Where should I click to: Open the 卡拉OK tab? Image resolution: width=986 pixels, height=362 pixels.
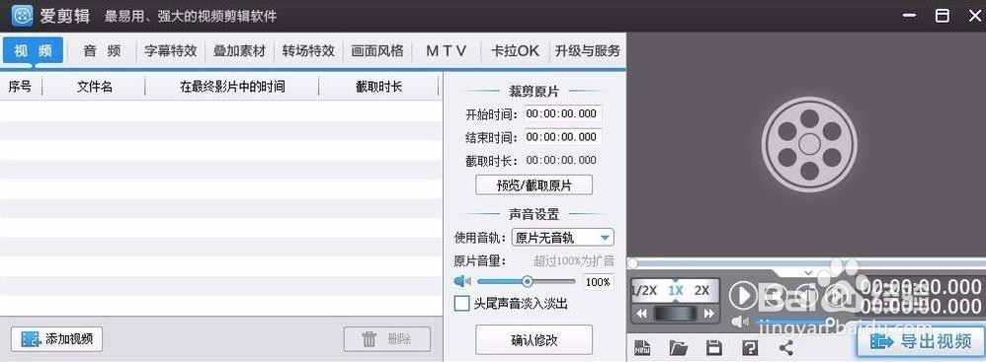515,51
